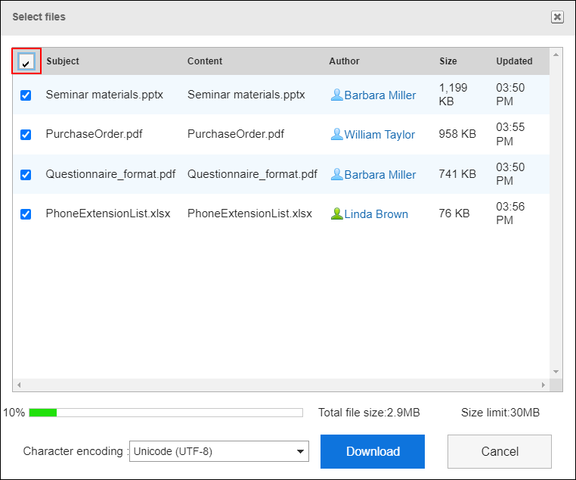The width and height of the screenshot is (576, 480).
Task: Click the Size column header
Action: coord(447,61)
